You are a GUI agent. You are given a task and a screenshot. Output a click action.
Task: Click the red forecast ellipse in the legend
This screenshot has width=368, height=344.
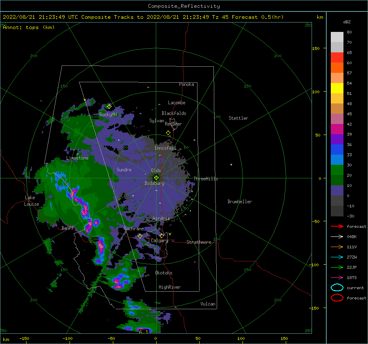pos(337,298)
